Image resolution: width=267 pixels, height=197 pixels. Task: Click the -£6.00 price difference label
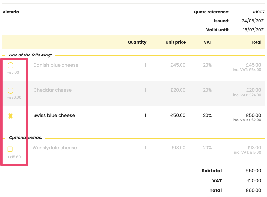(x=13, y=72)
